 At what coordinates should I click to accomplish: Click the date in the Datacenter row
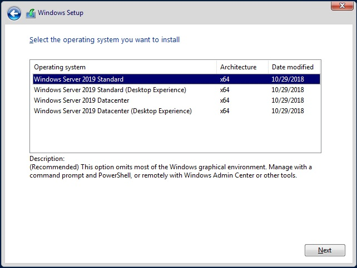click(x=287, y=100)
